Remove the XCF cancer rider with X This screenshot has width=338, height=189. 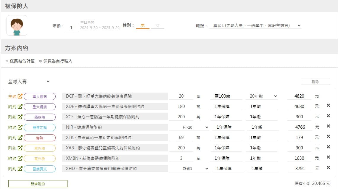(328, 116)
